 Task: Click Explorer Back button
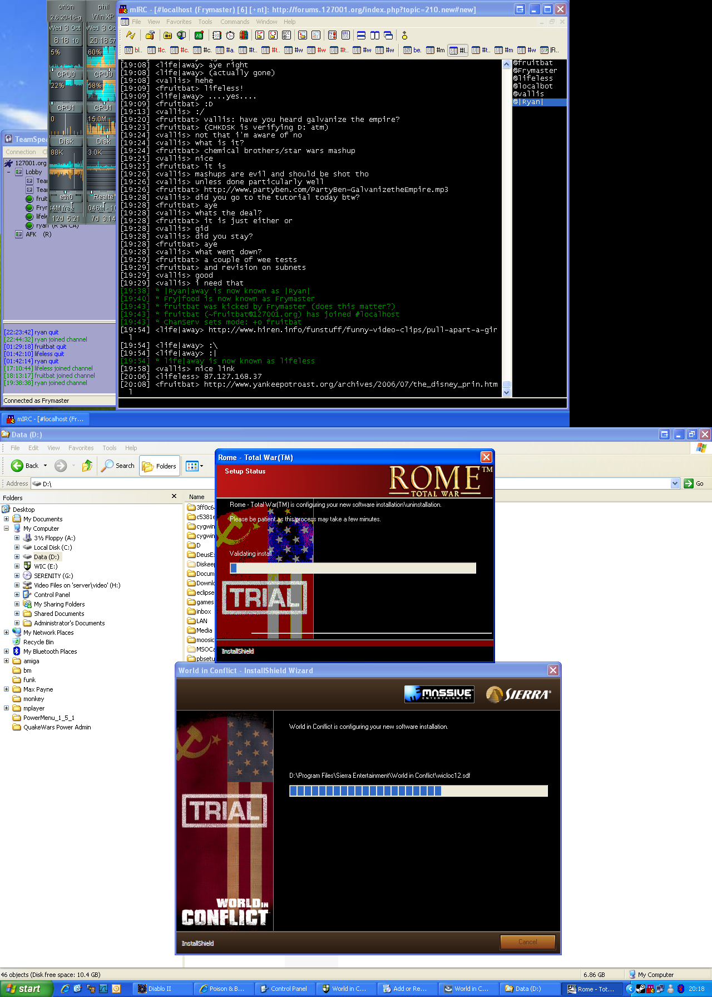click(x=24, y=466)
